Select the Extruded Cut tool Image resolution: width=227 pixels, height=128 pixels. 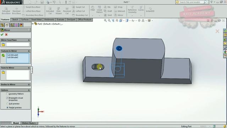coord(50,11)
